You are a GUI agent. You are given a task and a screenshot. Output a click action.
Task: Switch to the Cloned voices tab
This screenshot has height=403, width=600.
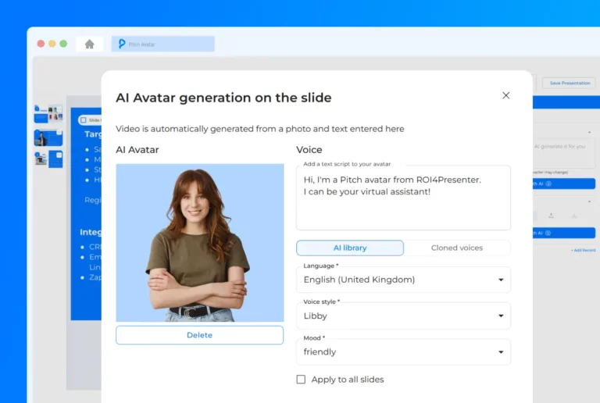(457, 248)
